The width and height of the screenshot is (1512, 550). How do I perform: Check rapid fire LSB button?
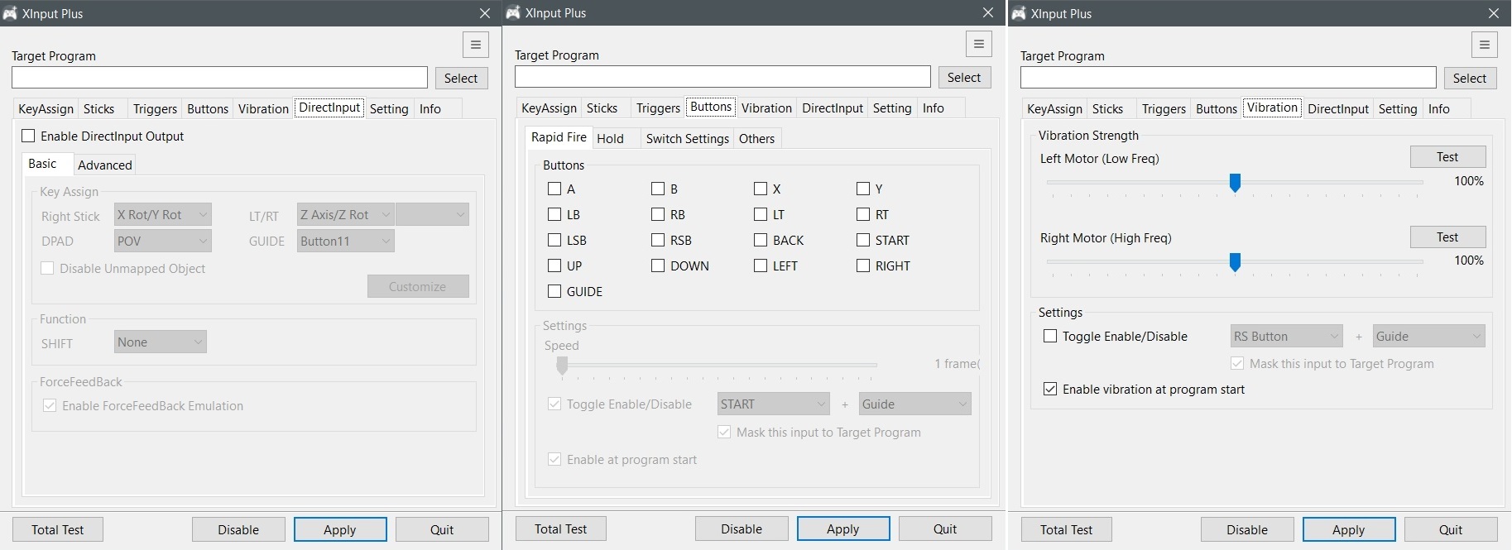pos(554,240)
